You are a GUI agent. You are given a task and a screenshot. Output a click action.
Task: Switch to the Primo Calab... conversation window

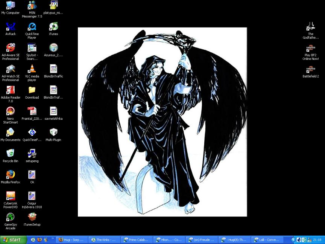[137, 240]
